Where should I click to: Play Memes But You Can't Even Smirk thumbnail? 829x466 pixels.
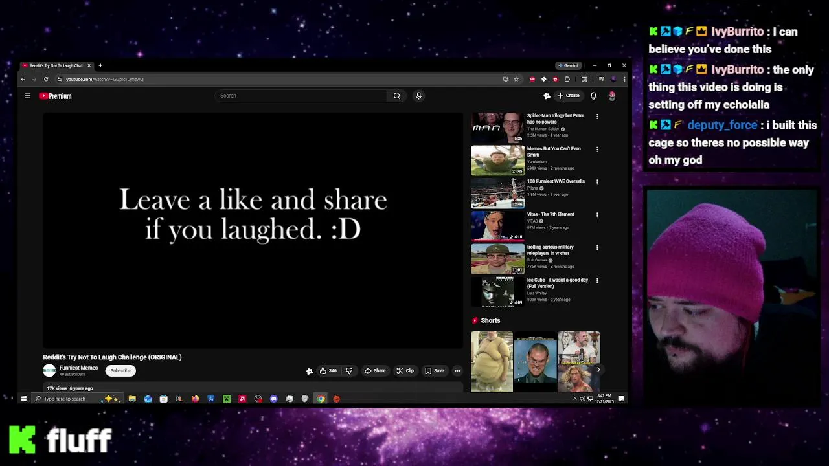pyautogui.click(x=497, y=161)
